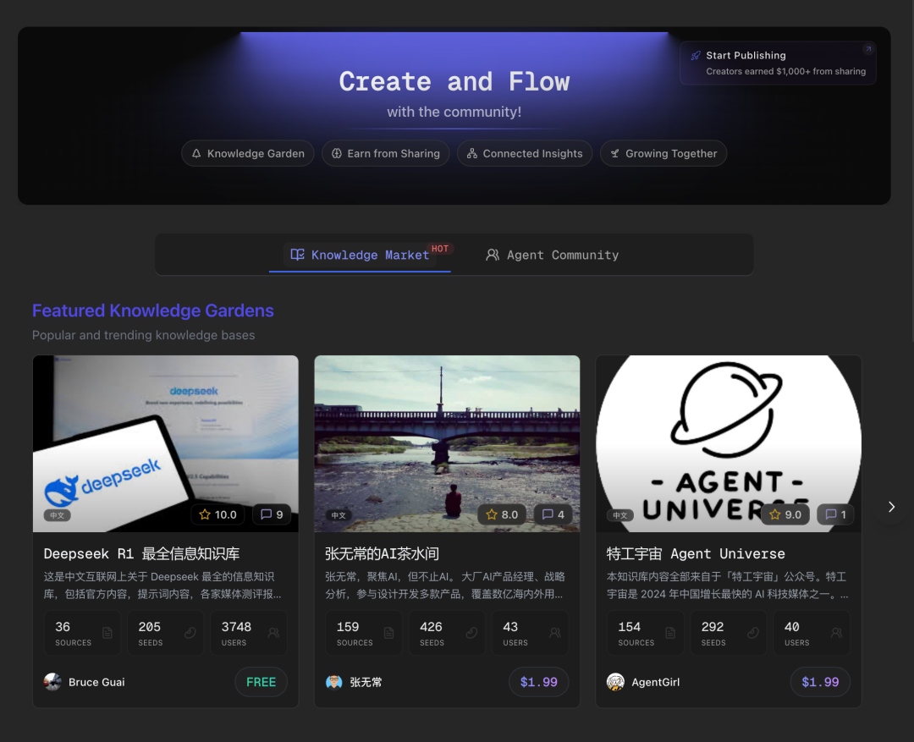
Task: Click the 154 Sources stat box
Action: [645, 633]
